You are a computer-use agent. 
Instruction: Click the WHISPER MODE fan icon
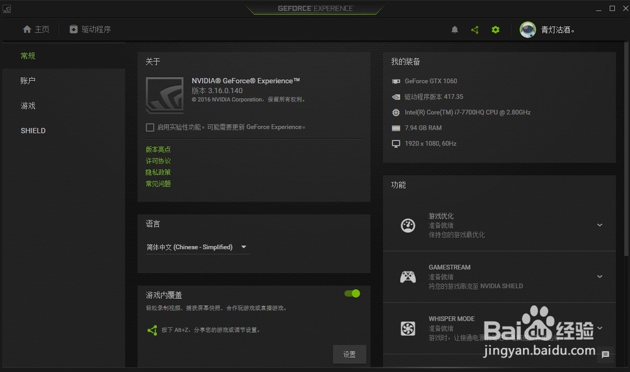point(408,329)
